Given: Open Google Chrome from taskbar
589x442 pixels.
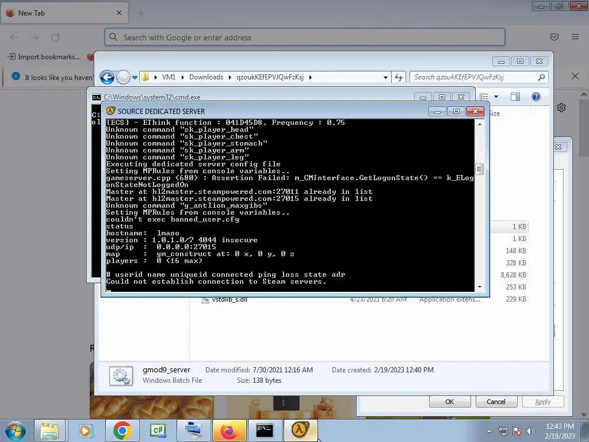Looking at the screenshot, I should click(122, 430).
